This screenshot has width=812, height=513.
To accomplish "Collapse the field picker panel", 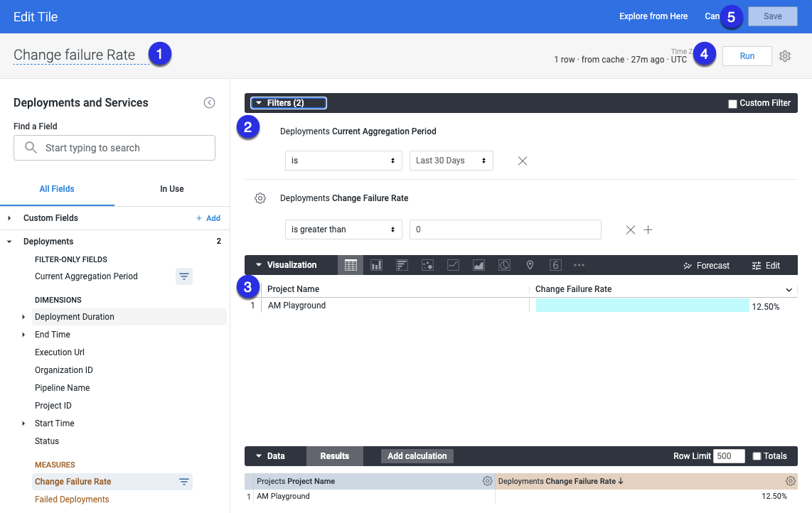I will (209, 103).
